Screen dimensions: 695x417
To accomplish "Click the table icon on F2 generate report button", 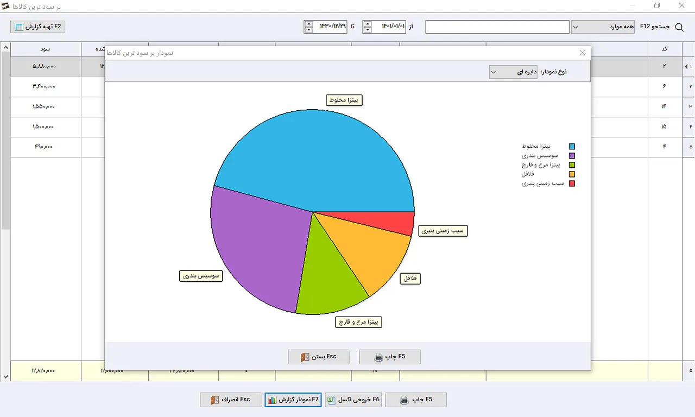I will click(19, 27).
